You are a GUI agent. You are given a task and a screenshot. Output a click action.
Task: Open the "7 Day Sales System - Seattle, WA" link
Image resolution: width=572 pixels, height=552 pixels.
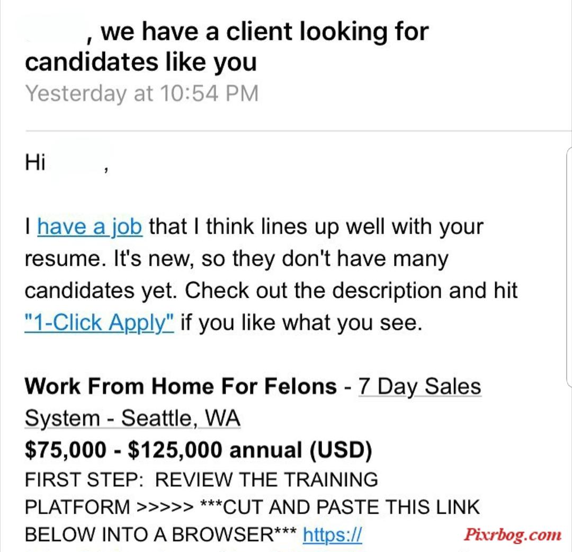[253, 402]
